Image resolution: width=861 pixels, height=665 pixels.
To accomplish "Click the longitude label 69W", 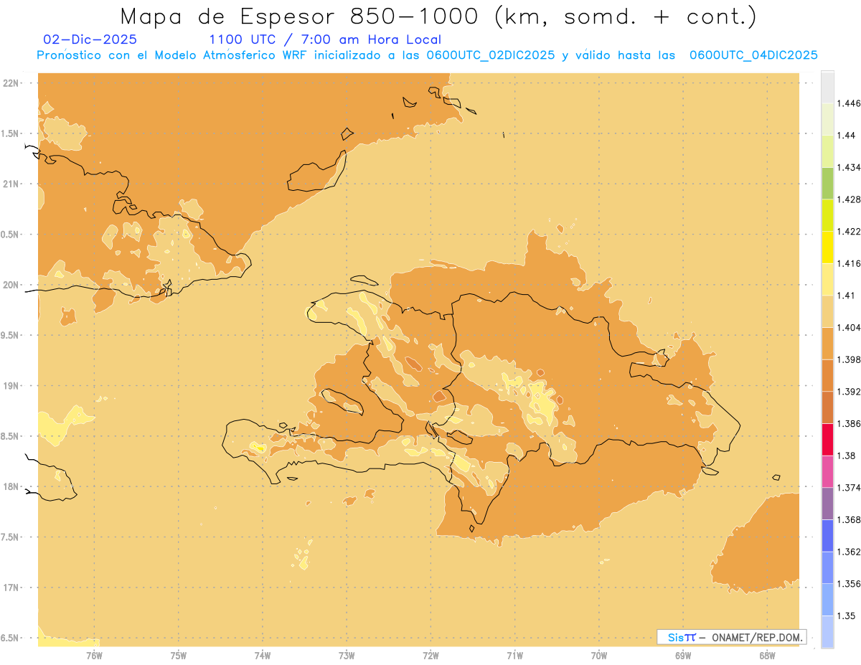I will coord(682,656).
